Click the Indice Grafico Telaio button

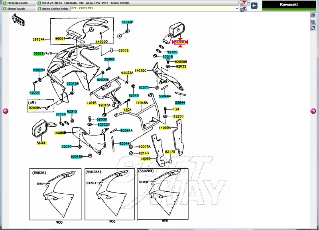click(x=53, y=8)
